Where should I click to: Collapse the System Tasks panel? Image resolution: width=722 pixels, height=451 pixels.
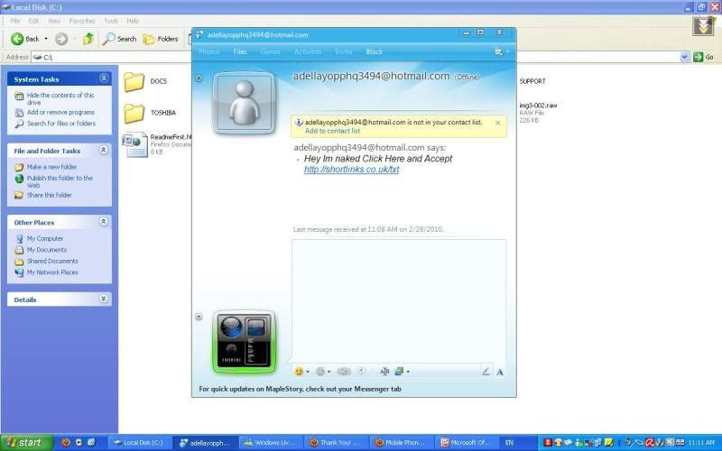(x=104, y=78)
